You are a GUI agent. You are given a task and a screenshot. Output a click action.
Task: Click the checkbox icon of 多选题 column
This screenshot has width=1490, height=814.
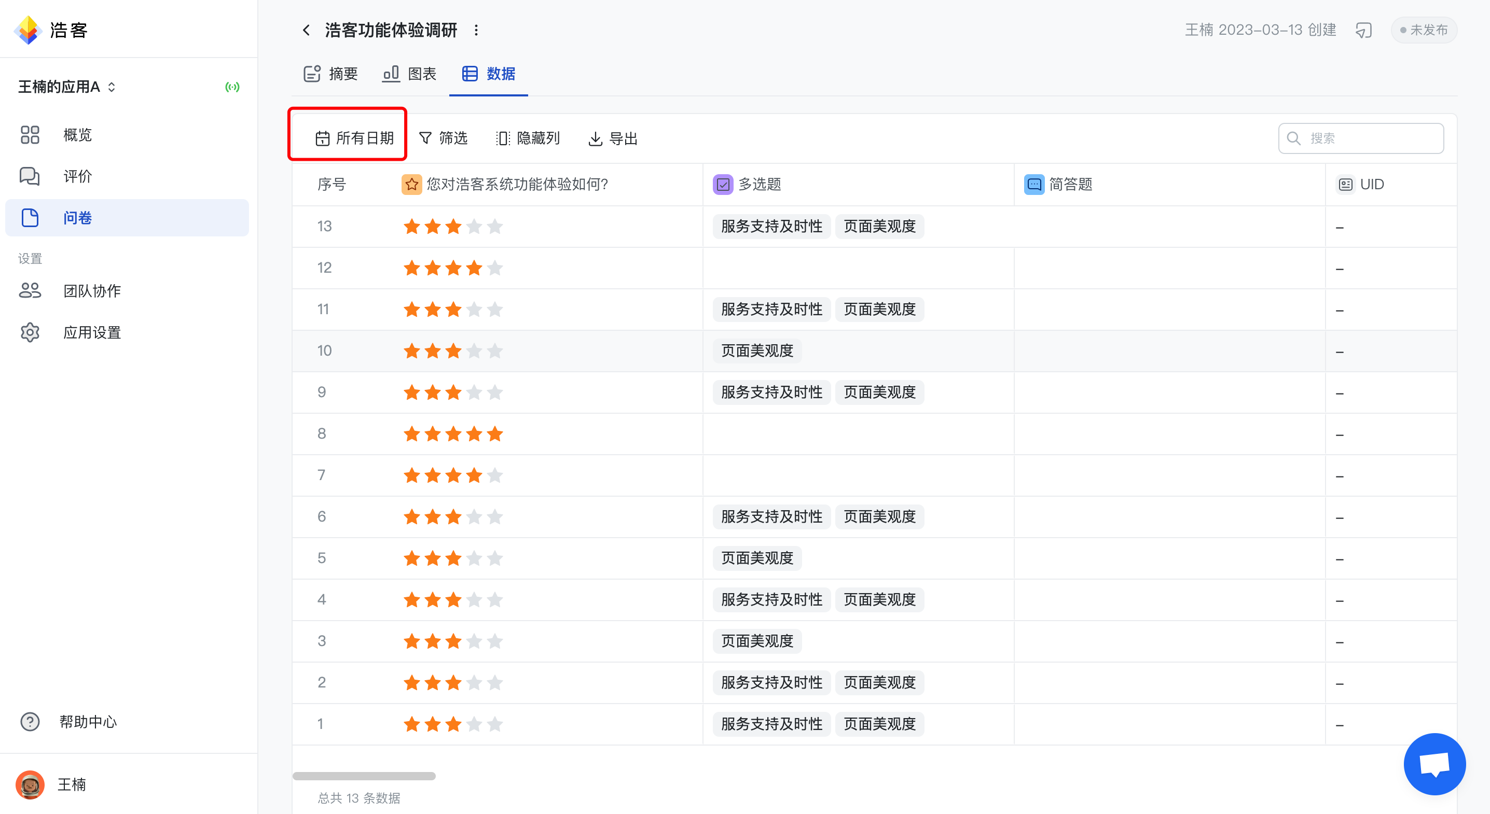[x=723, y=185]
